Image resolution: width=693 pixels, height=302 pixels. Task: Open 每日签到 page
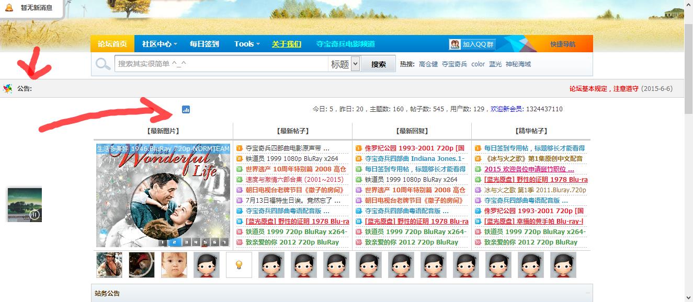click(205, 44)
